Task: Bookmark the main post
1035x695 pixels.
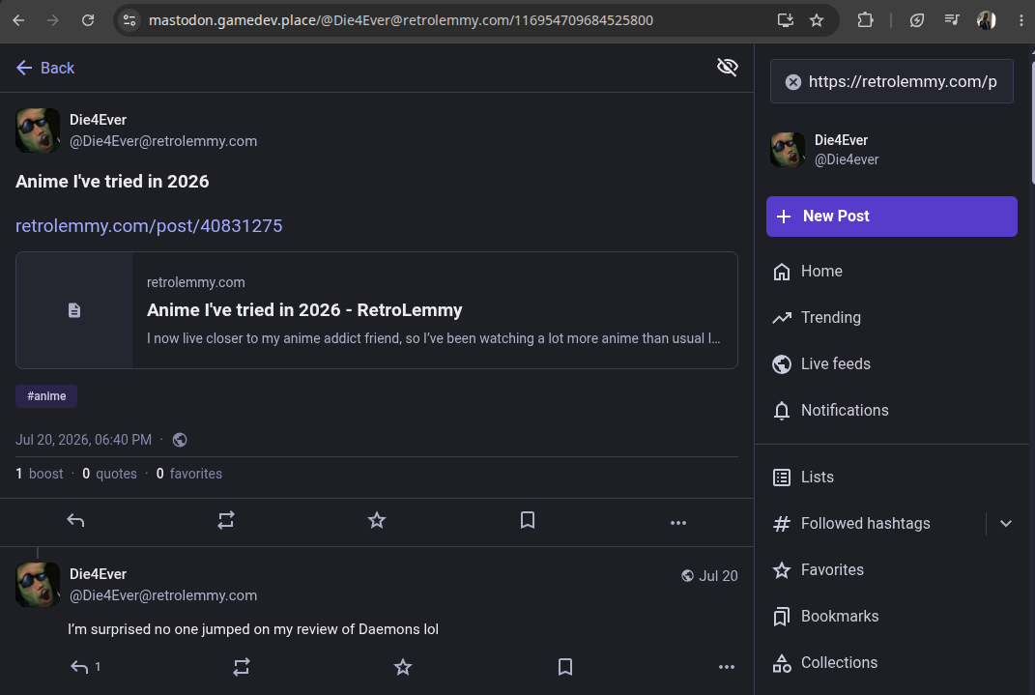Action: click(528, 521)
